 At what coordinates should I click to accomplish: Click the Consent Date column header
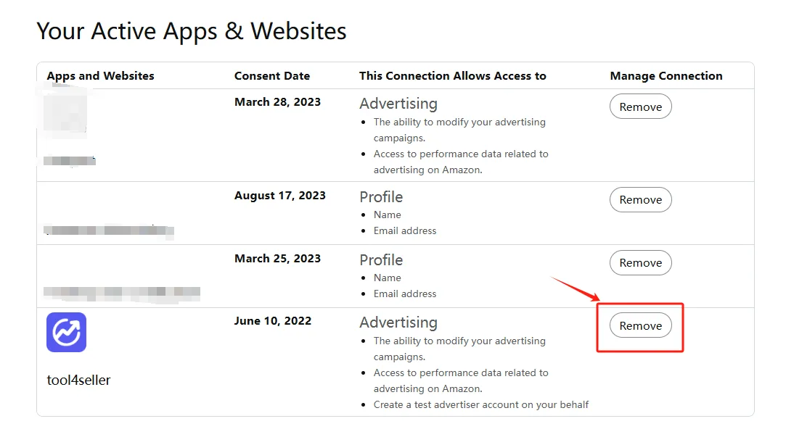(272, 76)
